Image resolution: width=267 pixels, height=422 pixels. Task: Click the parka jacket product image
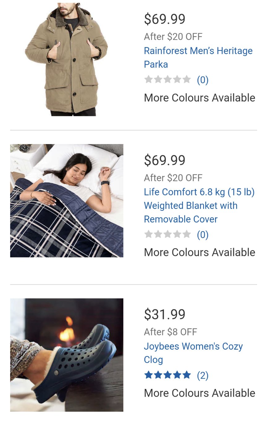click(67, 59)
